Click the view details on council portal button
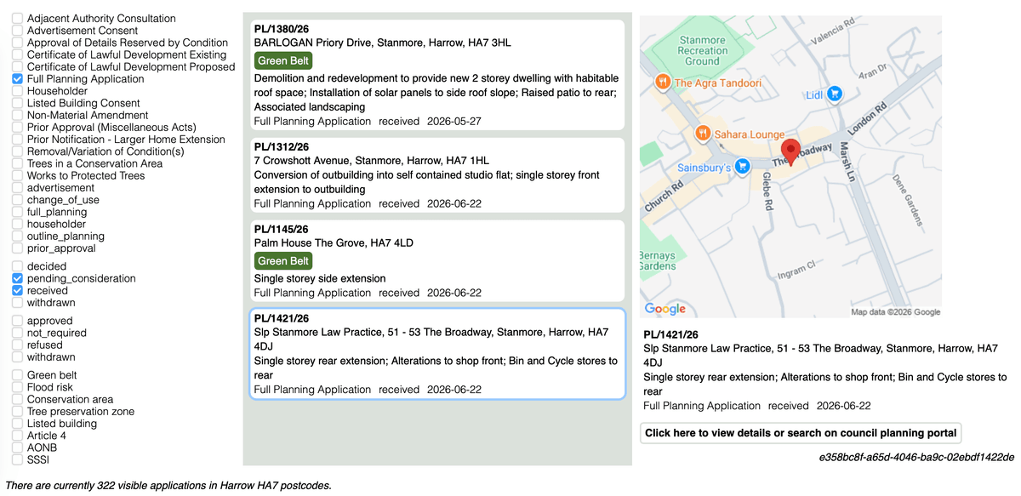The height and width of the screenshot is (496, 1021). click(801, 433)
